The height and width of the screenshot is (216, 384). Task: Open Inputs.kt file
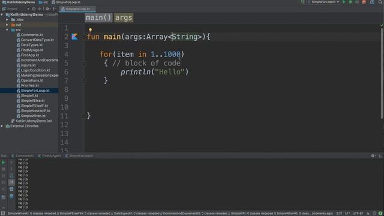click(26, 65)
